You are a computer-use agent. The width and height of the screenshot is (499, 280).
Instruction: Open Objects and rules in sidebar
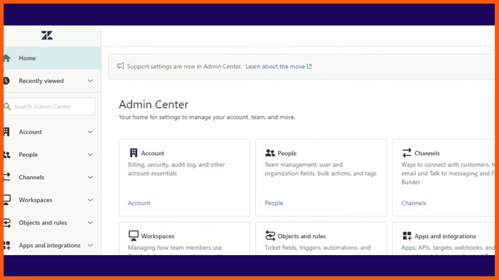(x=43, y=223)
